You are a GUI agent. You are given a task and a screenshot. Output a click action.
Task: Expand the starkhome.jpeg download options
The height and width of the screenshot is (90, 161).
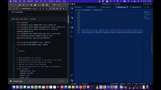[x=29, y=81]
